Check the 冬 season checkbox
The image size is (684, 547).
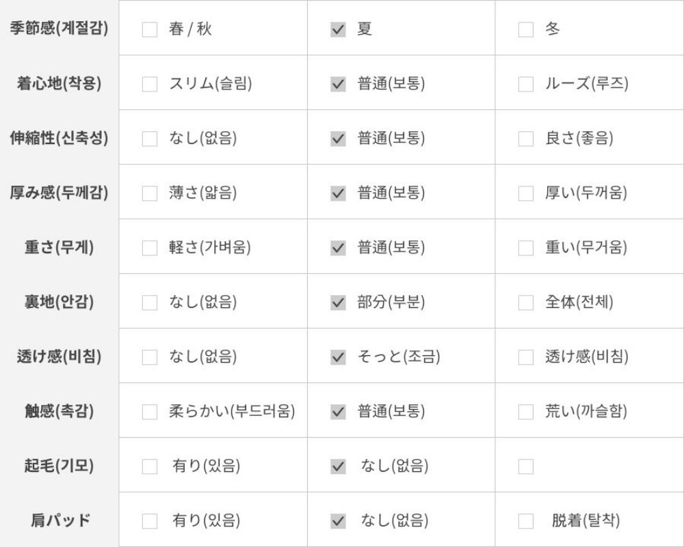tap(526, 30)
